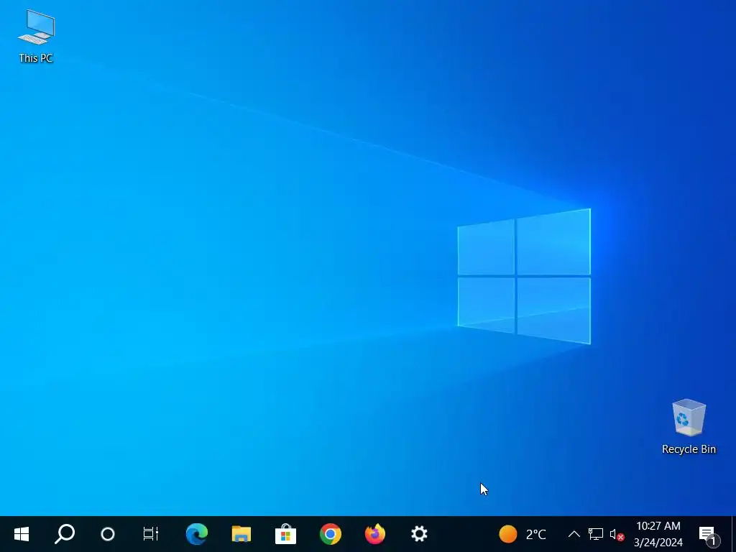736x552 pixels.
Task: Open the muted volume tray icon
Action: 617,534
